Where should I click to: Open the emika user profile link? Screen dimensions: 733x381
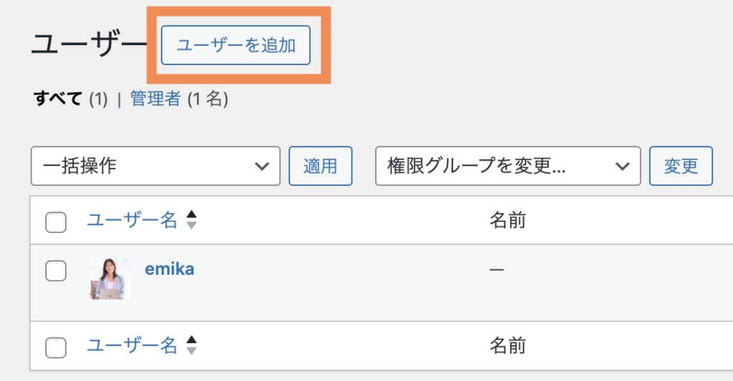click(x=169, y=269)
